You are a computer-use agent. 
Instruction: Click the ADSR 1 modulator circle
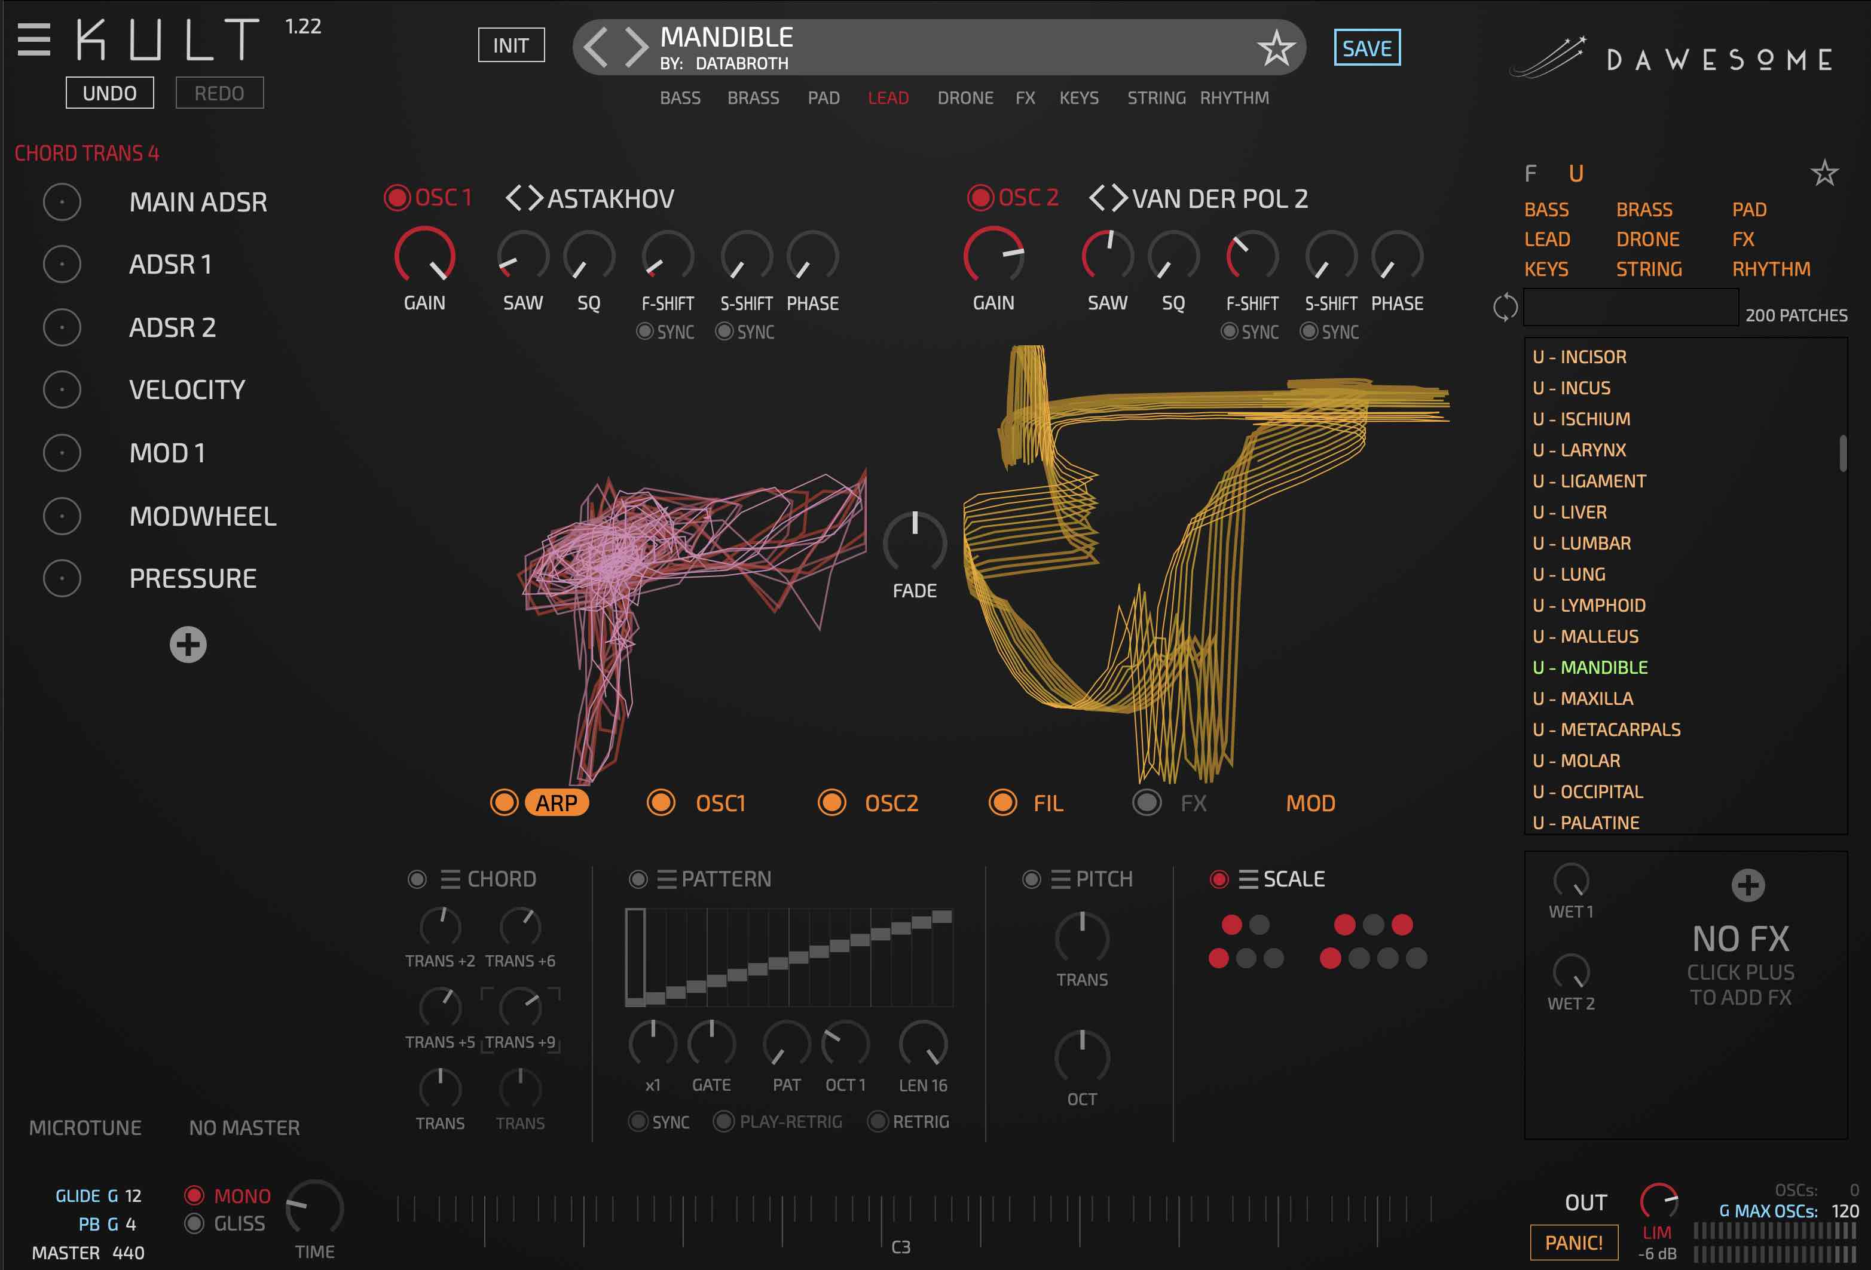pos(62,264)
